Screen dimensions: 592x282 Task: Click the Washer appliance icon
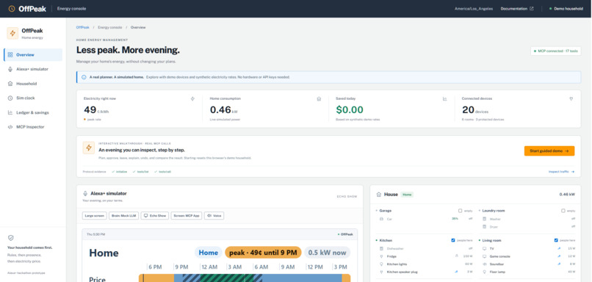485,219
